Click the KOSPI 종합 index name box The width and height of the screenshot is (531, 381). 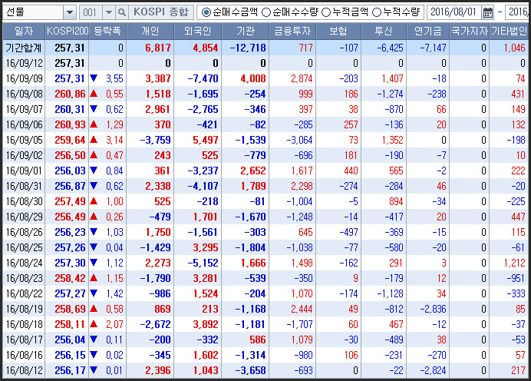click(x=161, y=12)
